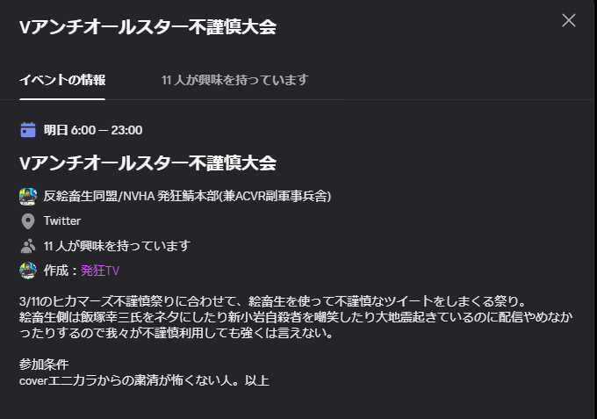Click the 反絵畜生同盟 server icon

28,196
